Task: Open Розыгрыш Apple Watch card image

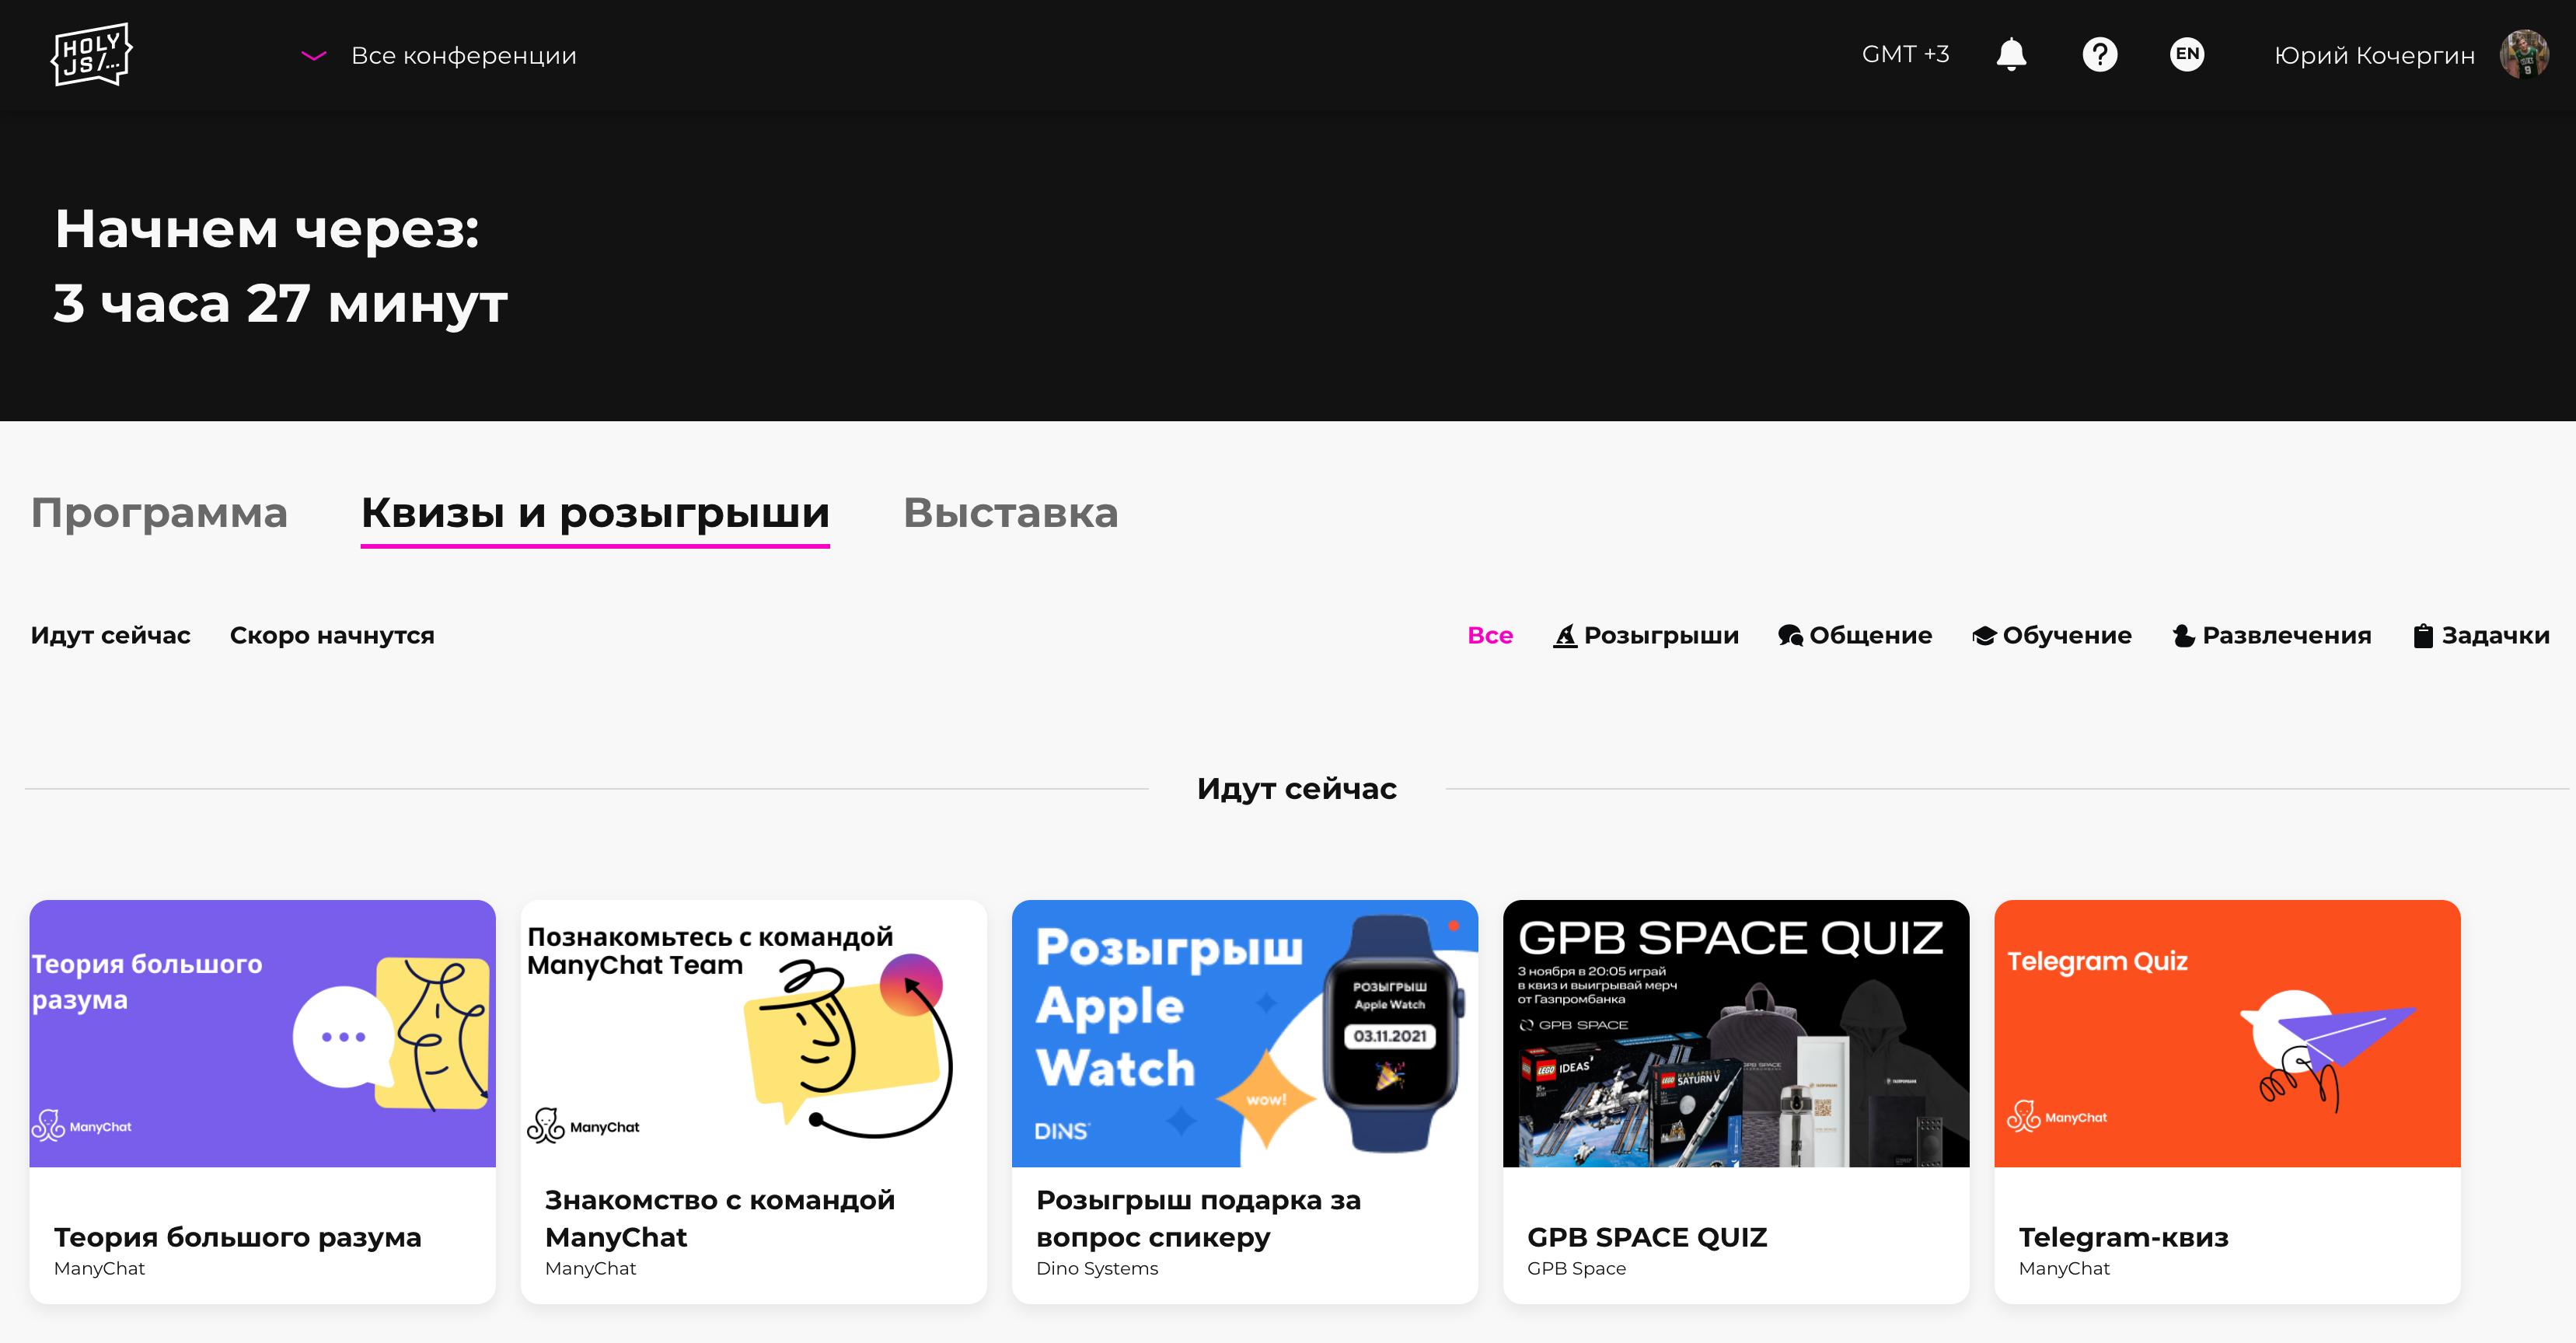Action: [1244, 1033]
